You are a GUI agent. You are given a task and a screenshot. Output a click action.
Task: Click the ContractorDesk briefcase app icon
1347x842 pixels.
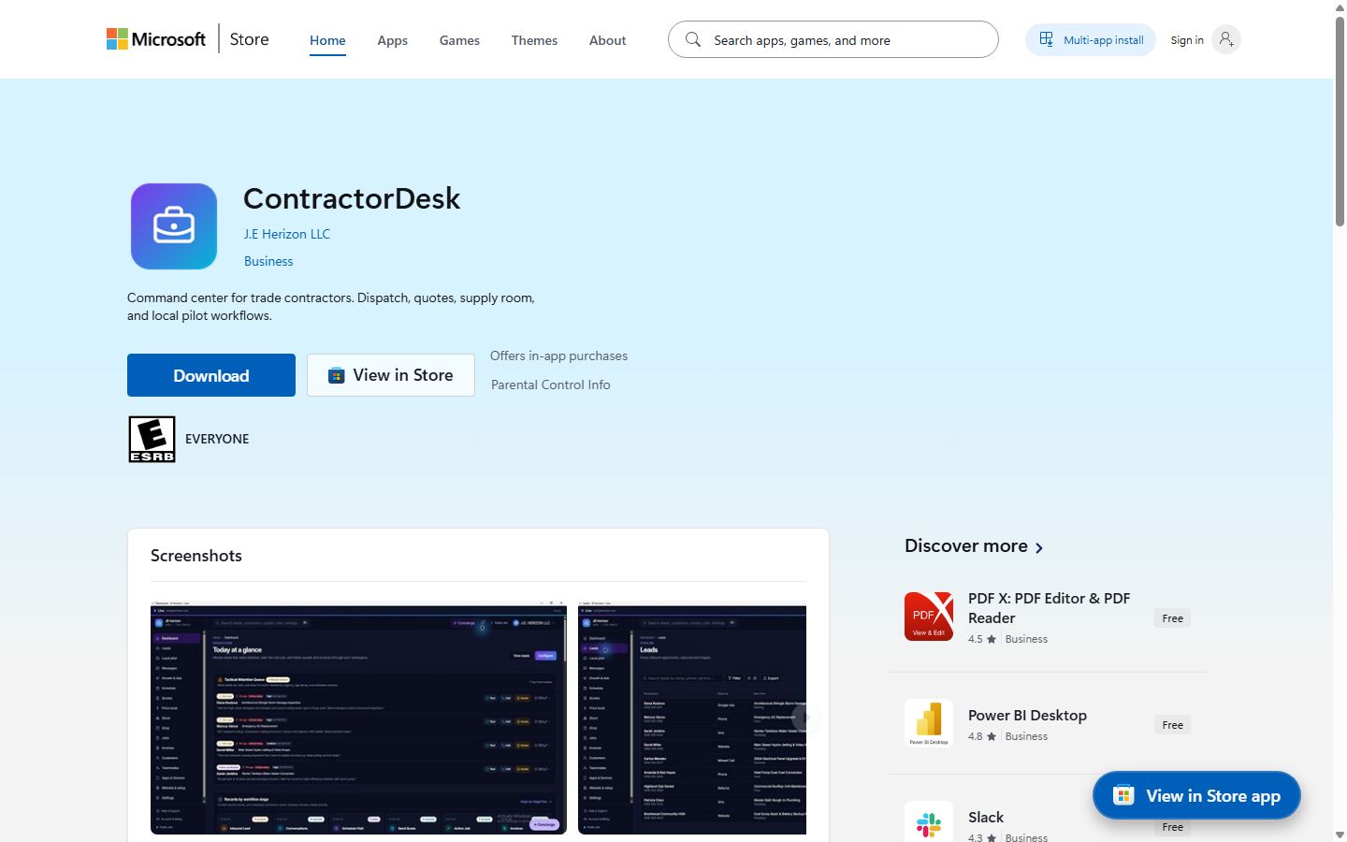[174, 226]
